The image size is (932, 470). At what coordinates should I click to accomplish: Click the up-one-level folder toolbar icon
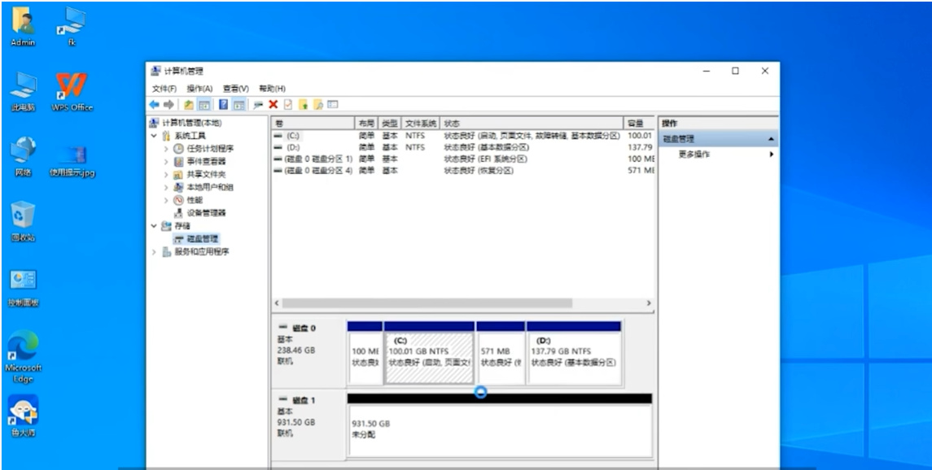coord(190,104)
